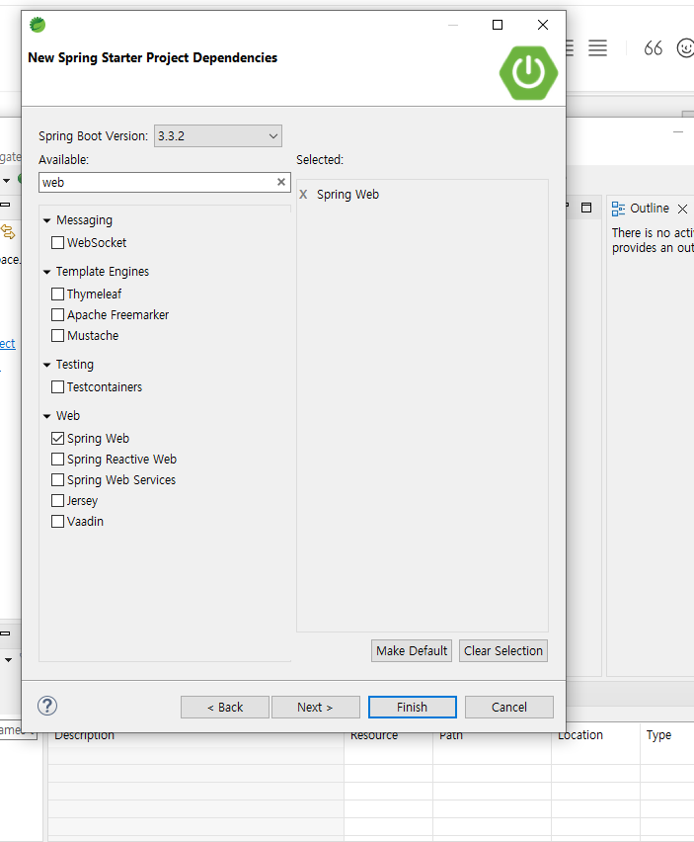Close the Outline view tab
Image resolution: width=694 pixels, height=842 pixels.
(x=682, y=209)
